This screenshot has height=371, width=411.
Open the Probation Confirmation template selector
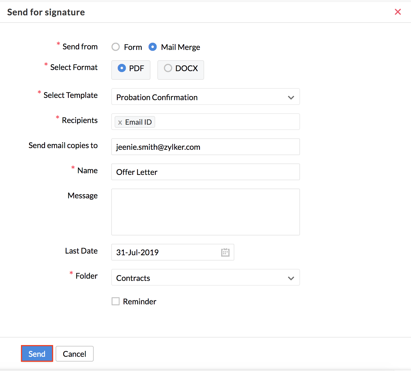(206, 97)
